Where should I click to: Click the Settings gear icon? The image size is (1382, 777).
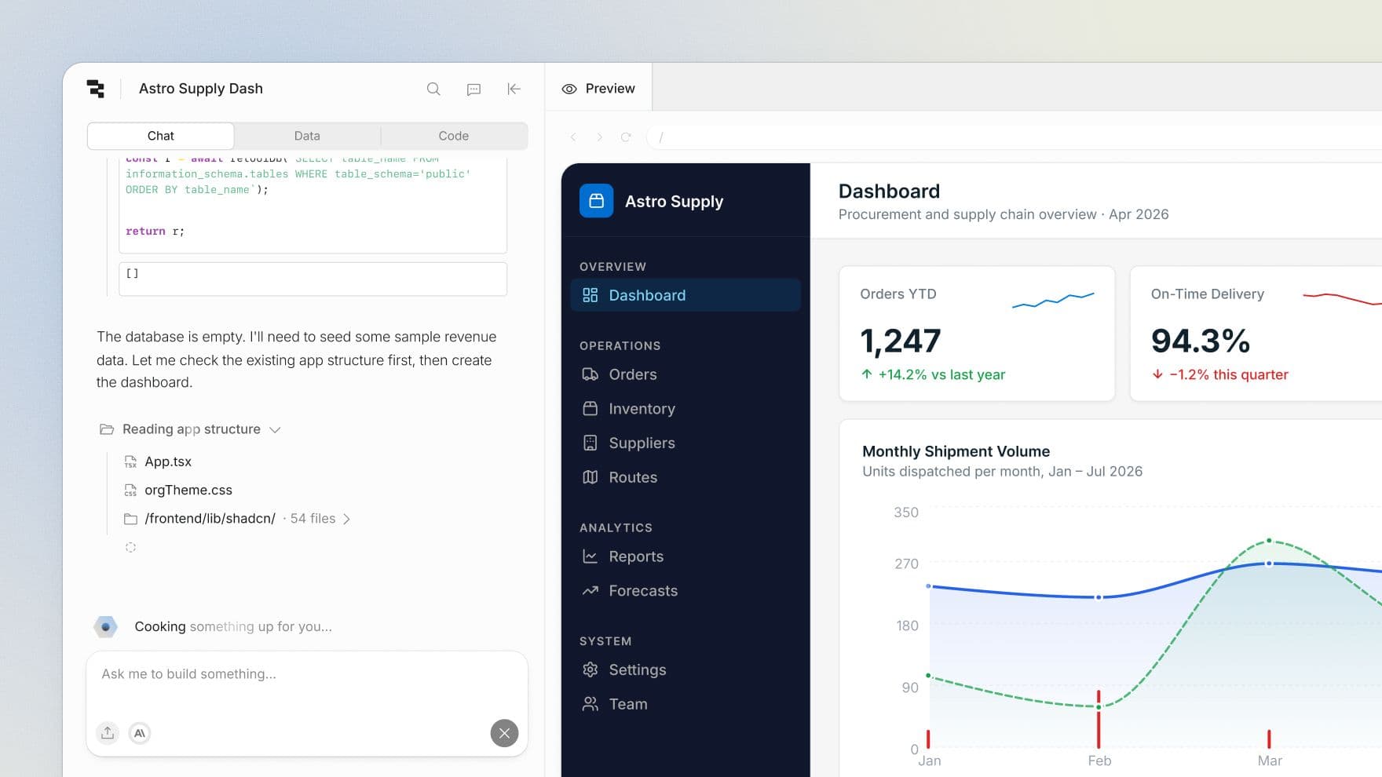point(590,669)
